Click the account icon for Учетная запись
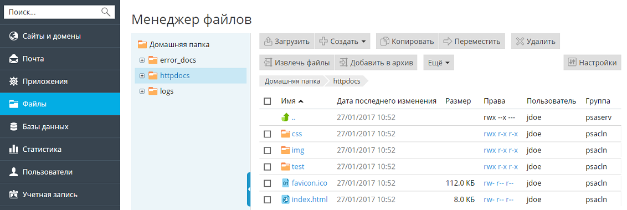The image size is (627, 210). point(14,195)
